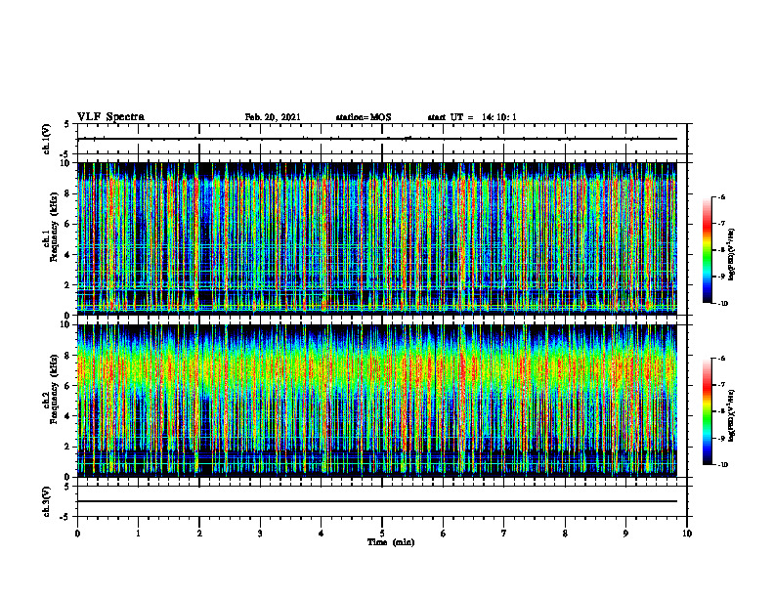This screenshot has height=598, width=774.
Task: Click the "start UT = 14:10: 1" text
Action: (472, 117)
